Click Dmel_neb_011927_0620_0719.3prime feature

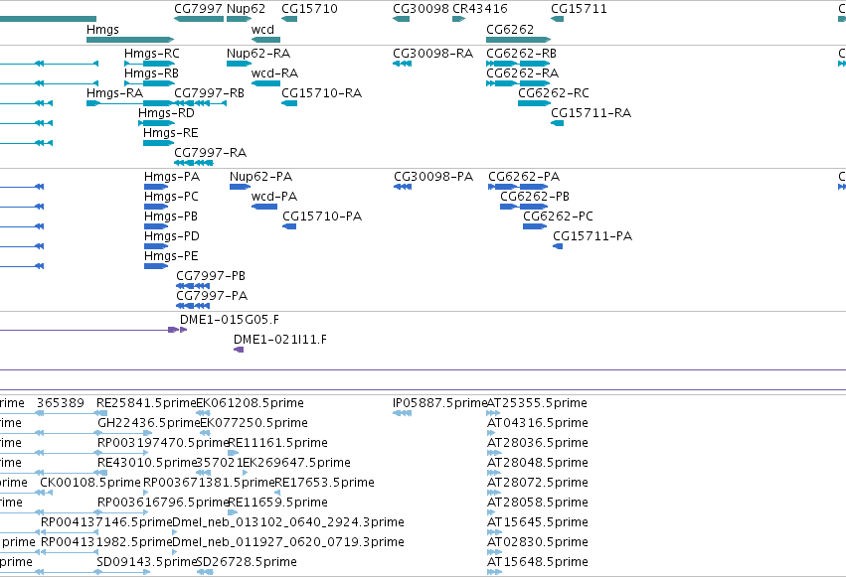[x=288, y=542]
